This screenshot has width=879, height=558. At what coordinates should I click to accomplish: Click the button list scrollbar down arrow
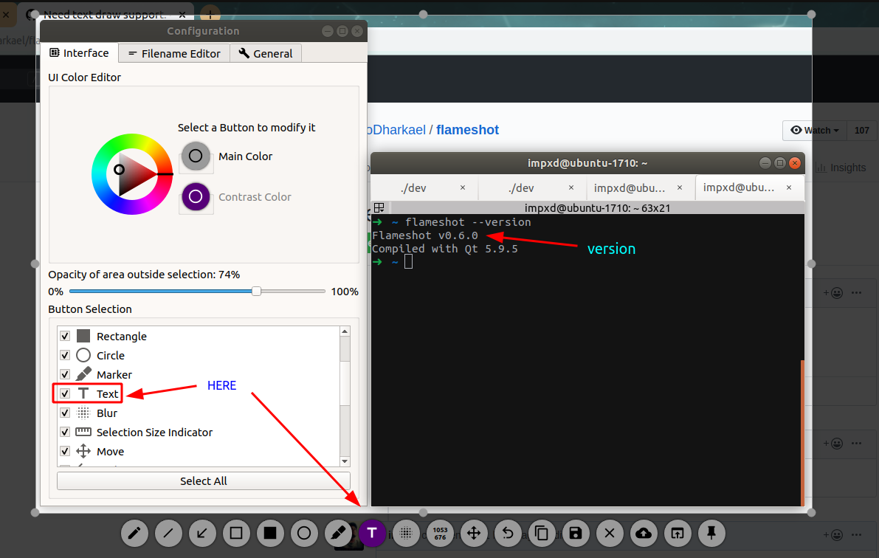[345, 461]
